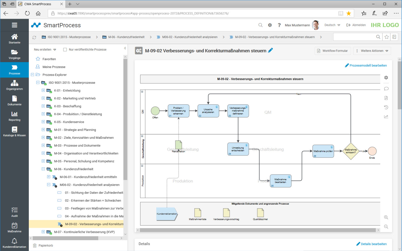This screenshot has height=251, width=402.
Task: Open the comments panel for the process
Action: (386, 89)
